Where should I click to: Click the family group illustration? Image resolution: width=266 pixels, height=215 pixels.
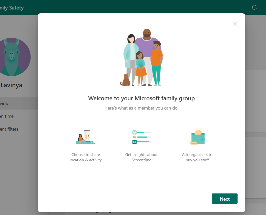(141, 57)
